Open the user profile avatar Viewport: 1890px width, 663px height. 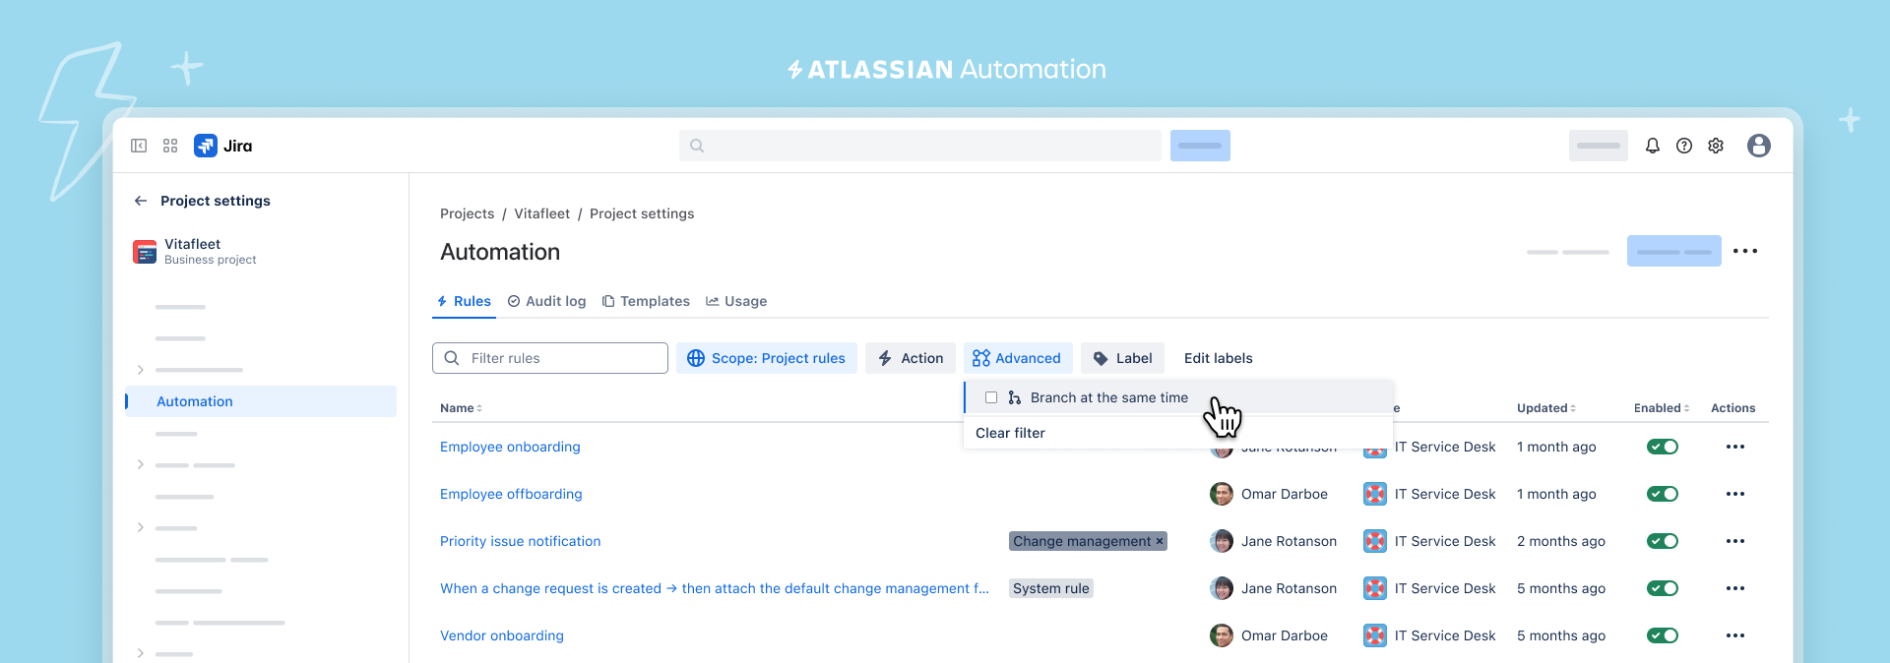tap(1759, 146)
